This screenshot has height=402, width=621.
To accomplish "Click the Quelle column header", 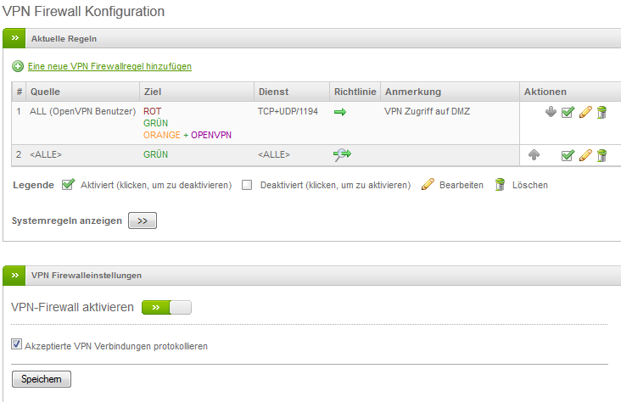I will [x=45, y=92].
